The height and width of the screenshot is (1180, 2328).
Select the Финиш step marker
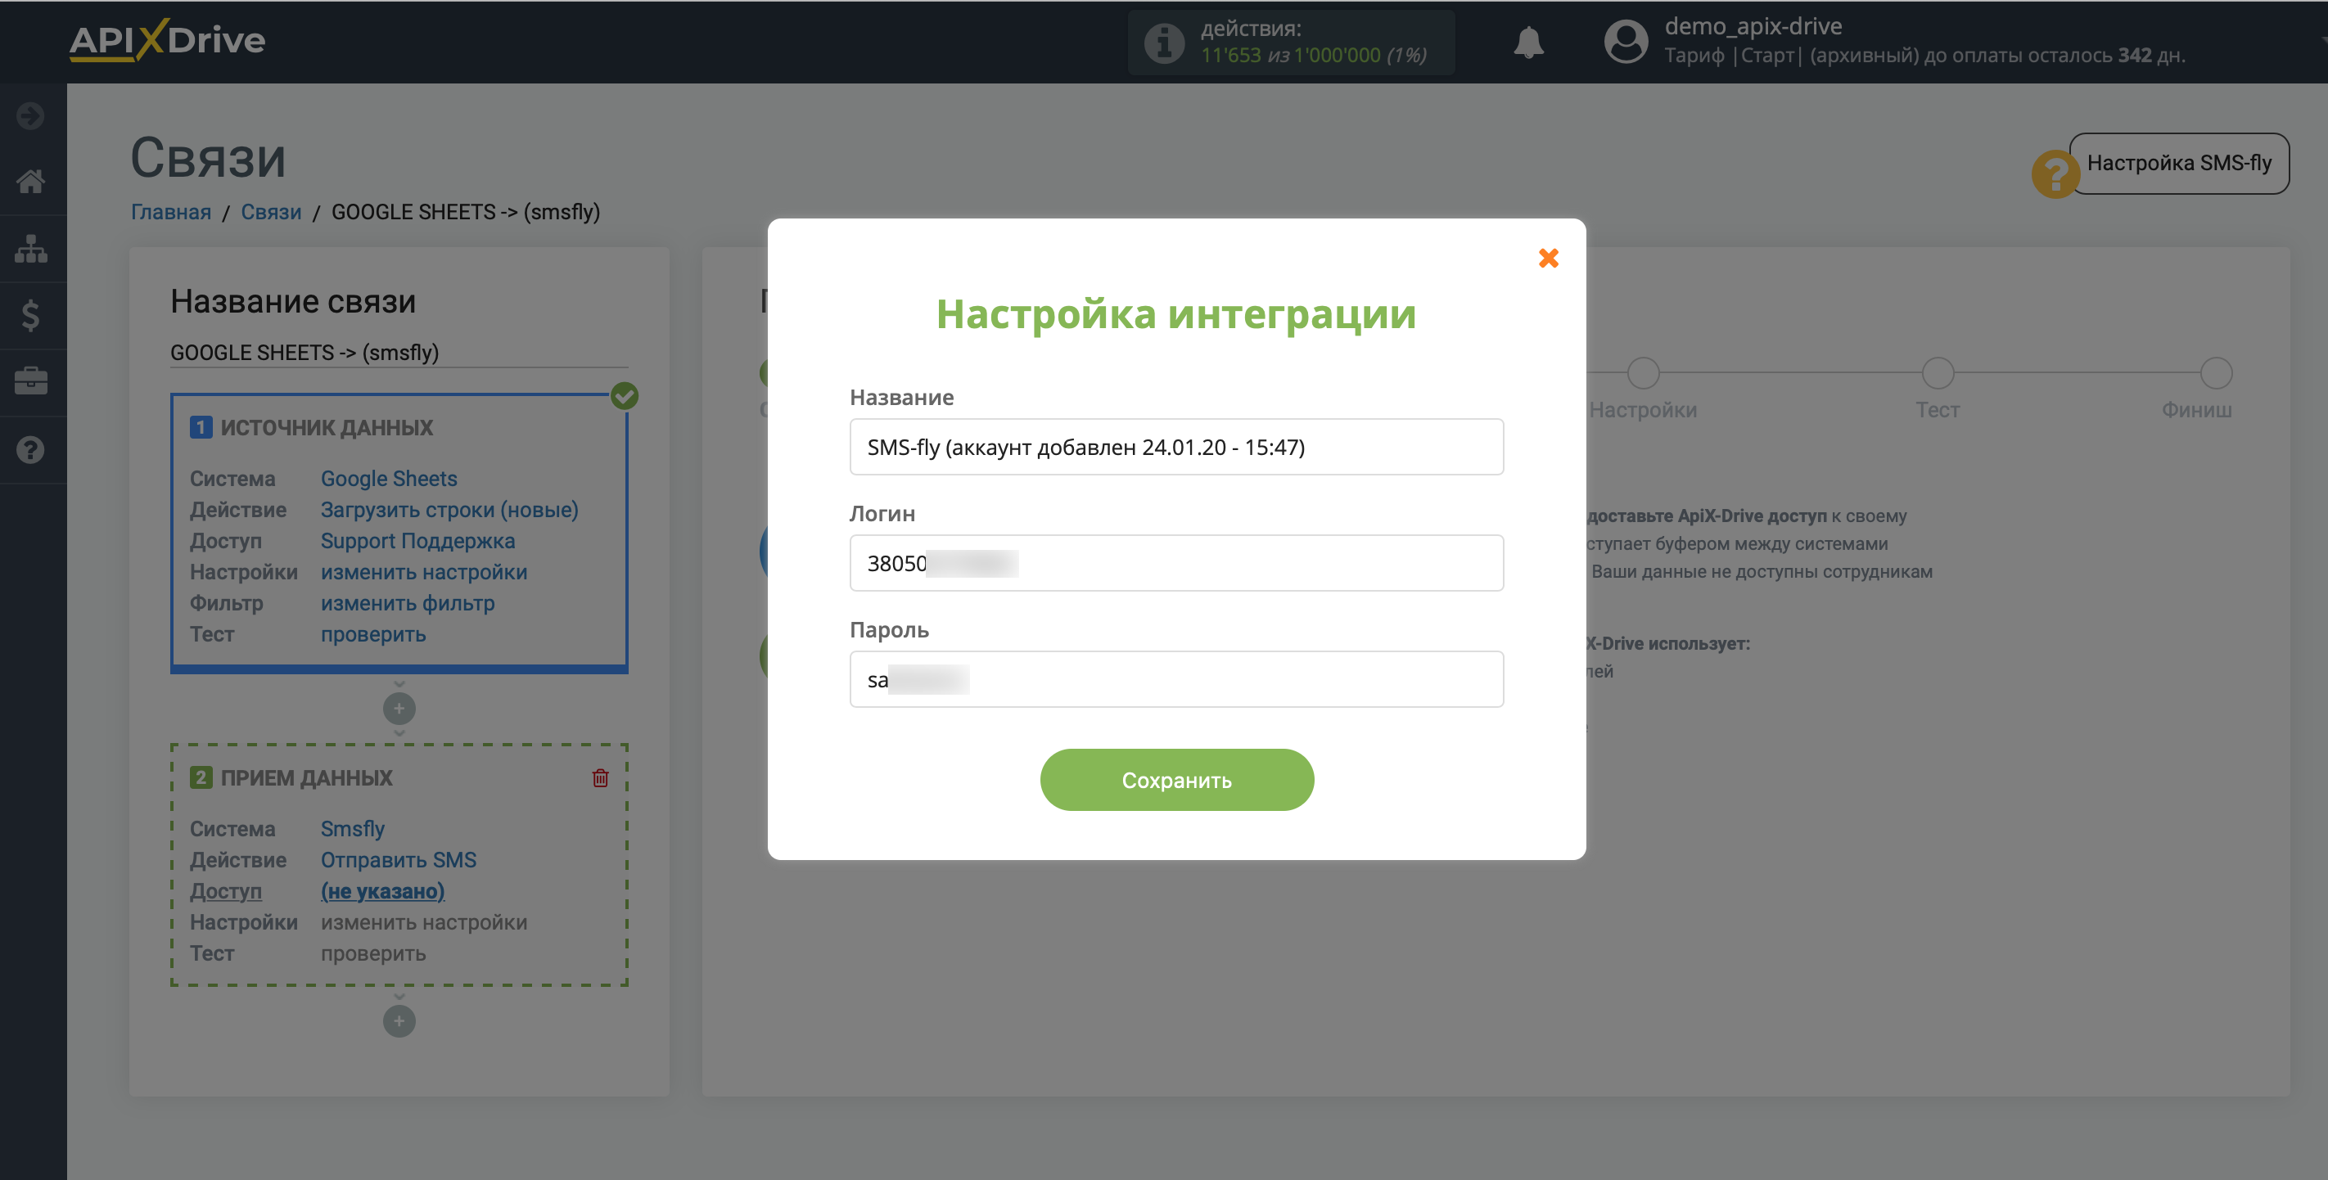pyautogui.click(x=2216, y=372)
